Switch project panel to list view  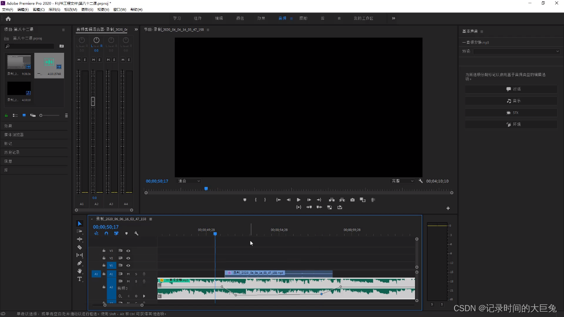[15, 115]
